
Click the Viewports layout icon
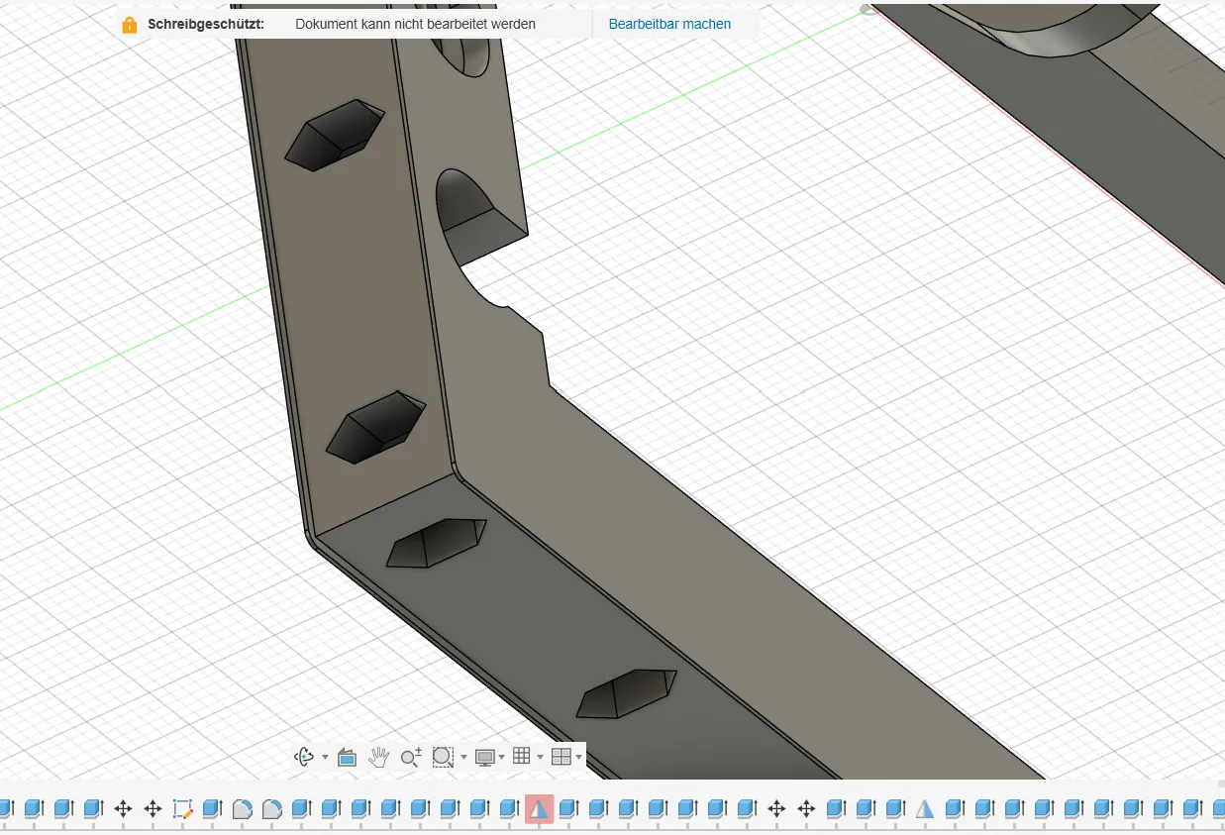pyautogui.click(x=561, y=757)
